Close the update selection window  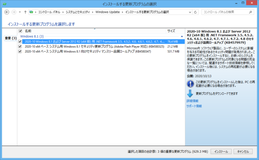(x=252, y=3)
